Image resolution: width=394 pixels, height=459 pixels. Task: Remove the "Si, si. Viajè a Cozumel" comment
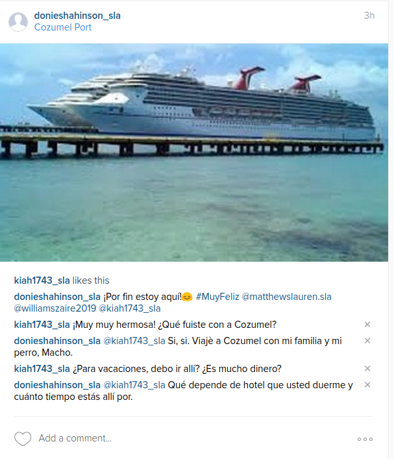pyautogui.click(x=367, y=340)
